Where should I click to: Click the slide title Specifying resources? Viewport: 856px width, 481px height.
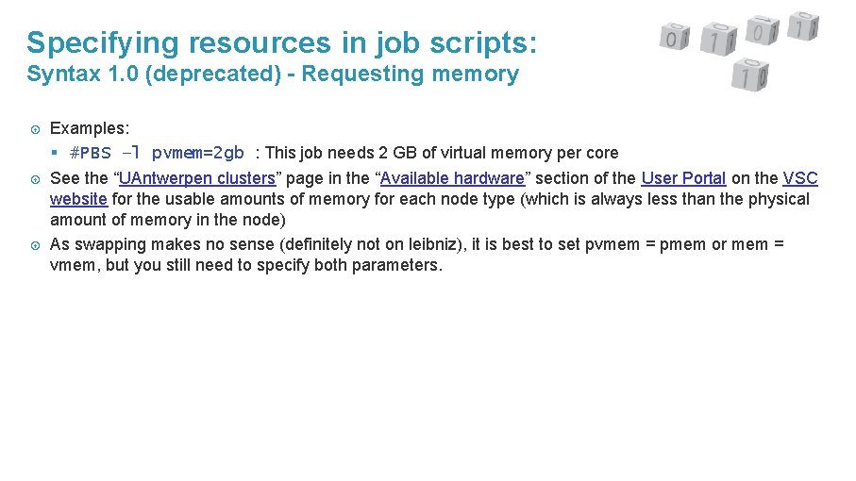tap(281, 42)
